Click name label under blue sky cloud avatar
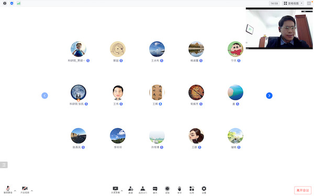 coord(118,147)
